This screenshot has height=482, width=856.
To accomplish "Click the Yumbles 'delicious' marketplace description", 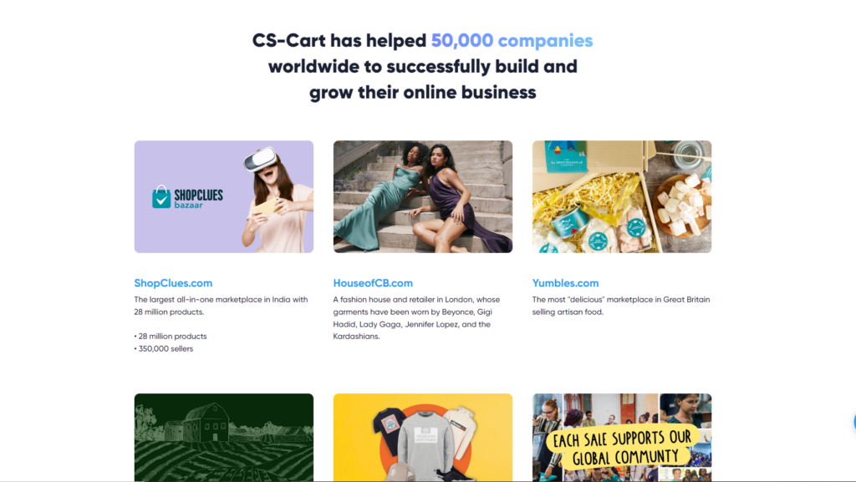I will tap(621, 306).
